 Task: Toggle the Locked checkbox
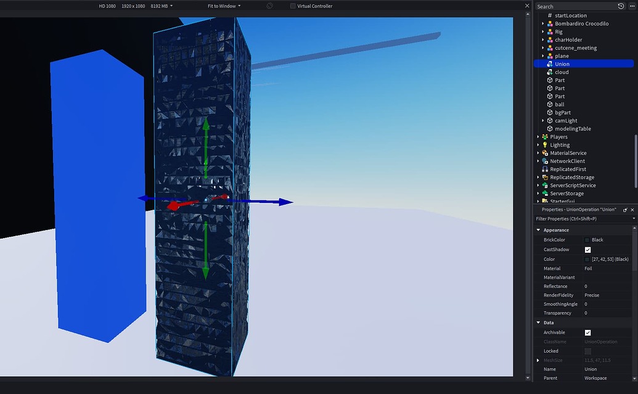pyautogui.click(x=587, y=351)
